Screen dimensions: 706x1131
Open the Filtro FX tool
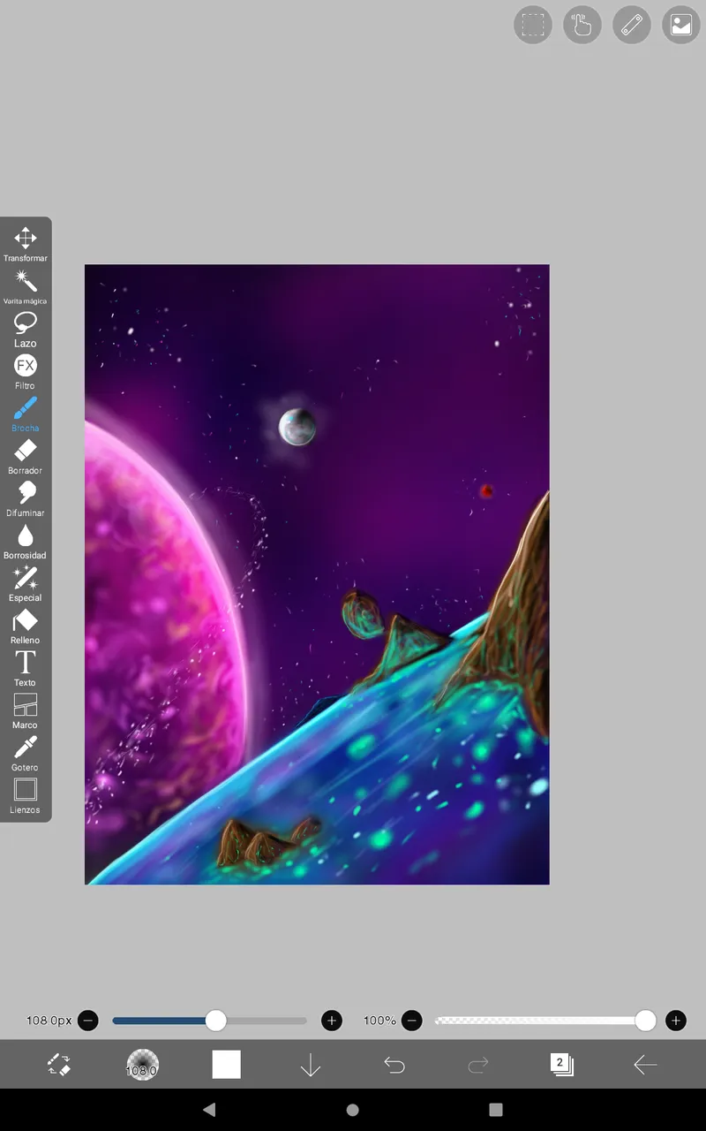(26, 372)
